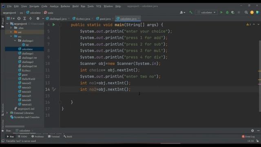Click calculator breadcrumb in navigation bar

point(33,13)
